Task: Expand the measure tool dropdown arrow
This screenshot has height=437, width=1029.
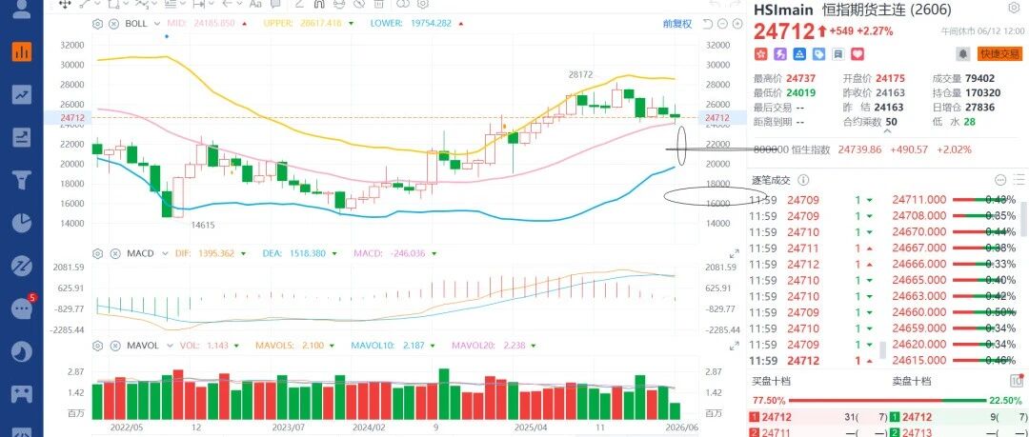Action: pyautogui.click(x=212, y=4)
